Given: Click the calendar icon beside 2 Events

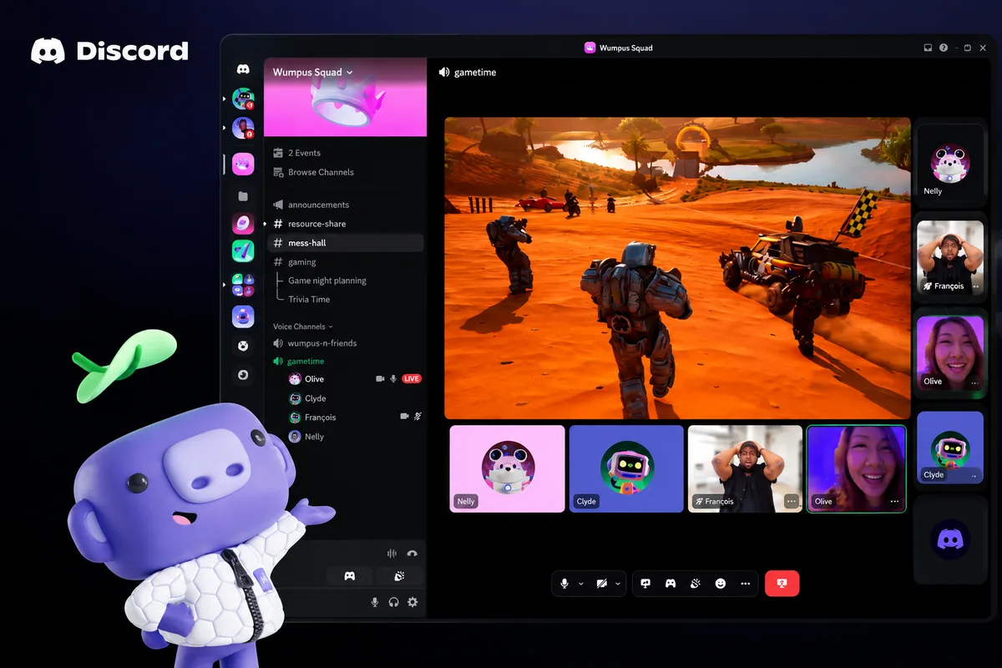Looking at the screenshot, I should tap(278, 153).
